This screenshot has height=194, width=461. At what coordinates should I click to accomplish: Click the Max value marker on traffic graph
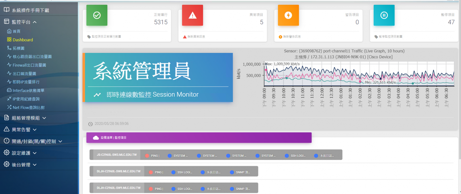(x=266, y=64)
